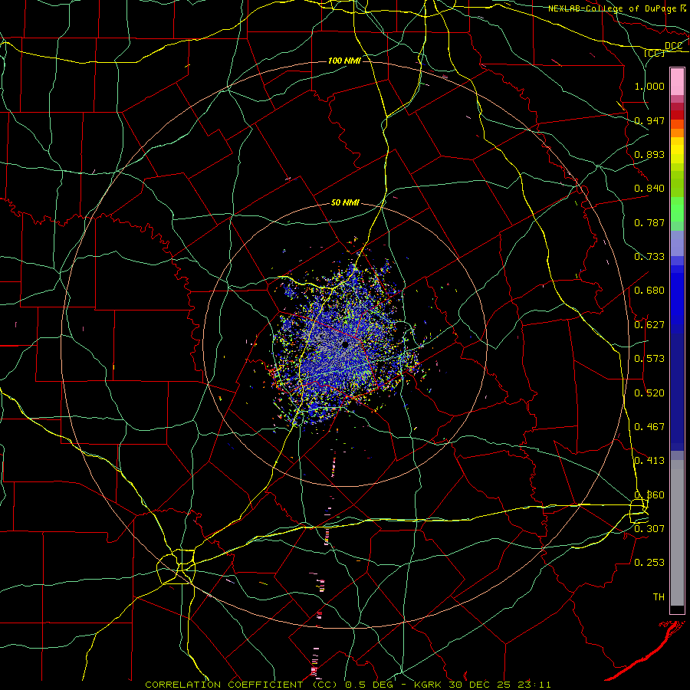
Task: Click the 0.413 value on the color scale
Action: tap(649, 461)
